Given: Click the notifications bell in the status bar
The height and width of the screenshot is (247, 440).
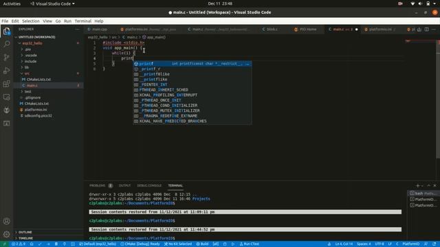Looking at the screenshot, I should click(434, 244).
